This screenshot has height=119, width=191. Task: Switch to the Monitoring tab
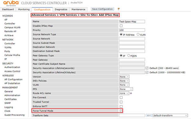(x=24, y=9)
